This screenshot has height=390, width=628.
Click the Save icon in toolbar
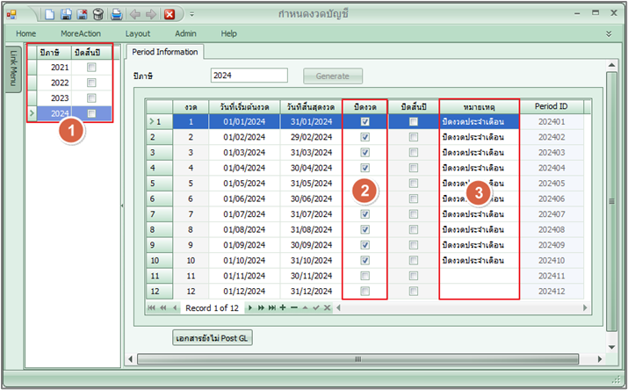tap(66, 14)
